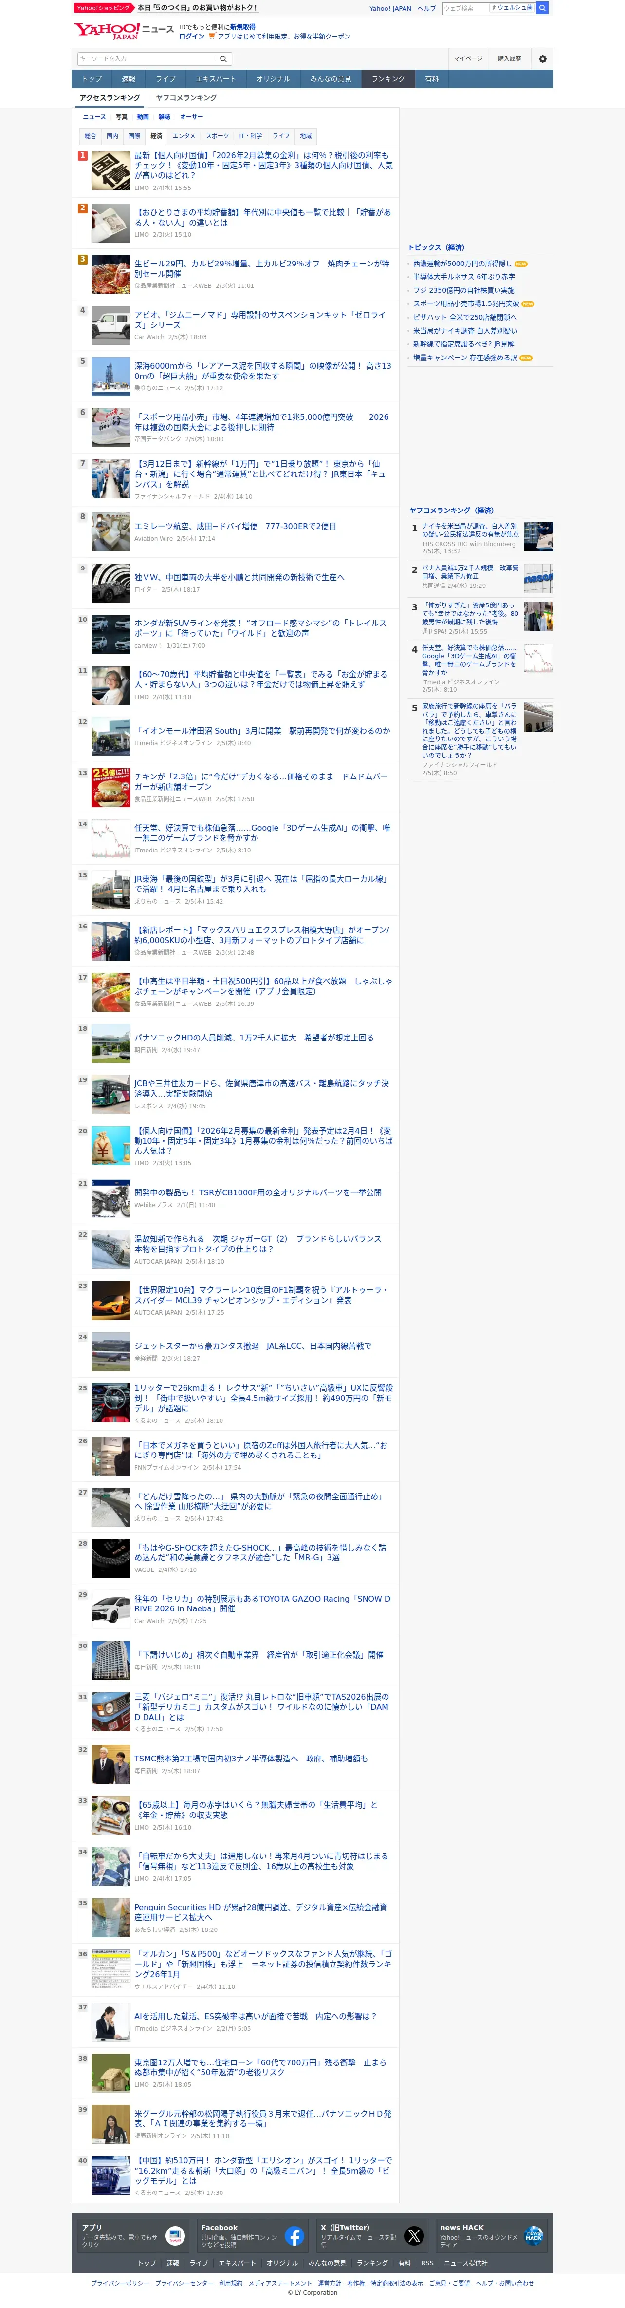Open settings via the gear icon
The image size is (625, 2308).
click(x=542, y=59)
